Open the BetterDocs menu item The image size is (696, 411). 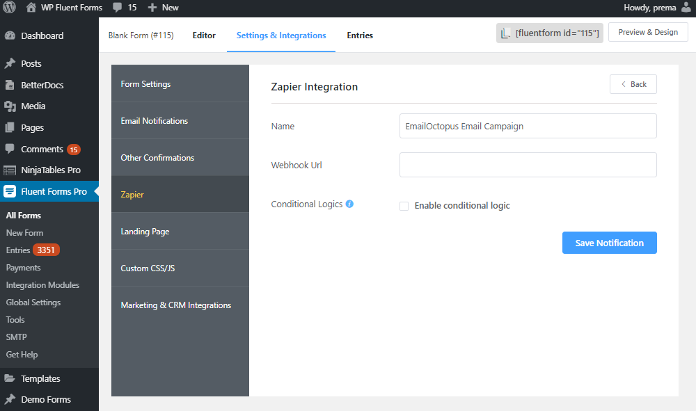point(42,85)
